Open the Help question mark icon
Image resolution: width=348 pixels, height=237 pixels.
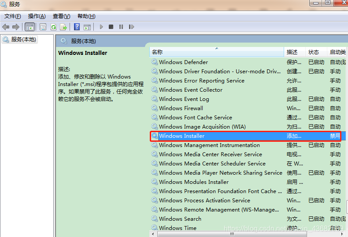point(77,27)
